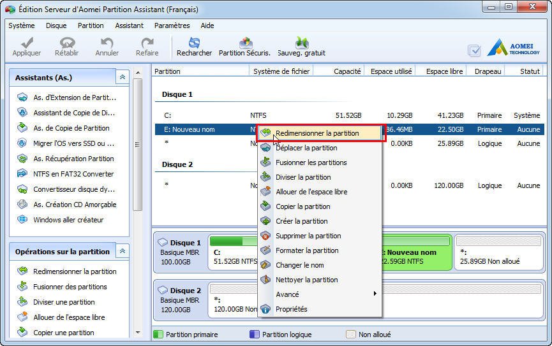The width and height of the screenshot is (552, 346).
Task: Click Migrer l'OS vers SSD icon
Action: 22,143
